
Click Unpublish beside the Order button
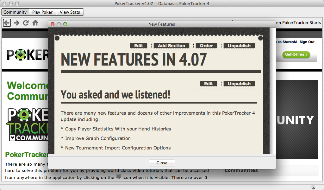point(239,46)
